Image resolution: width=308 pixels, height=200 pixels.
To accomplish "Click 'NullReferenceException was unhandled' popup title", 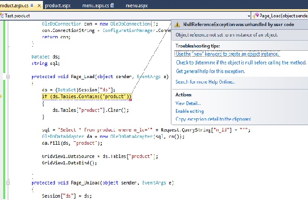I will pyautogui.click(x=239, y=24).
